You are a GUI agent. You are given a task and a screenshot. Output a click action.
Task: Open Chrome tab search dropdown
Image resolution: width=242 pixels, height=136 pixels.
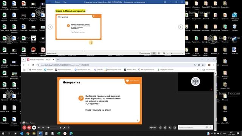click(x=23, y=60)
